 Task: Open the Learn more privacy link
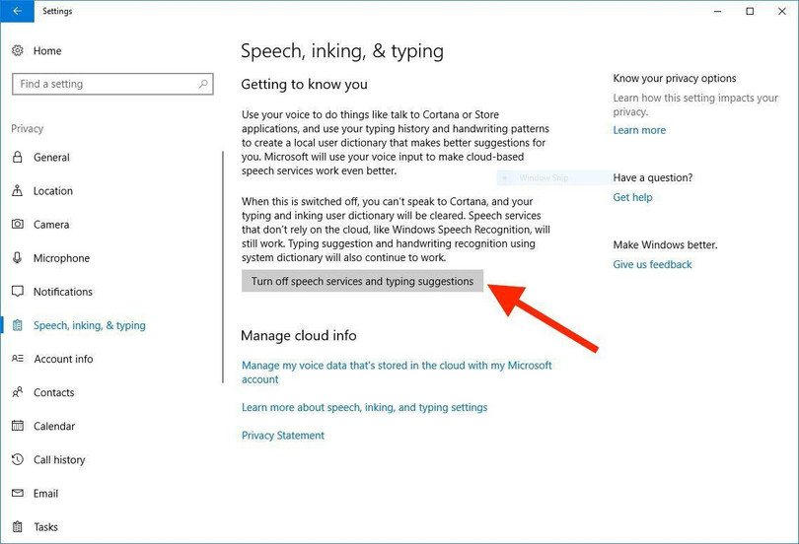click(x=639, y=130)
